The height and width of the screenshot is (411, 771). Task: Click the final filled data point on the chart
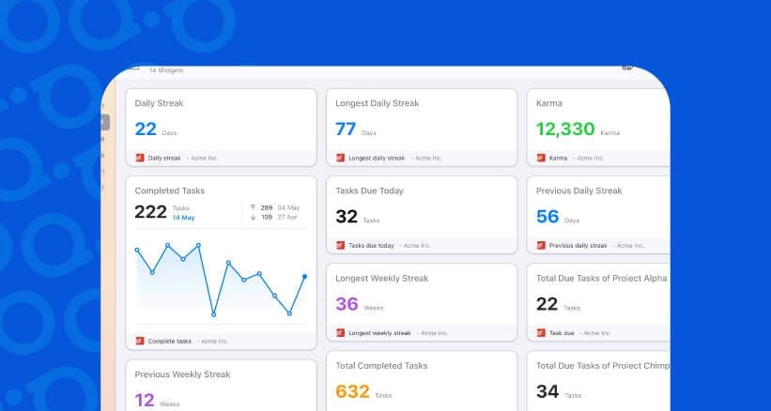click(304, 276)
